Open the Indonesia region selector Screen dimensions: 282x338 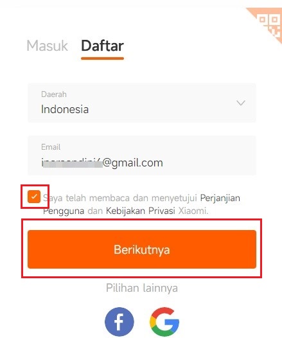pos(142,103)
